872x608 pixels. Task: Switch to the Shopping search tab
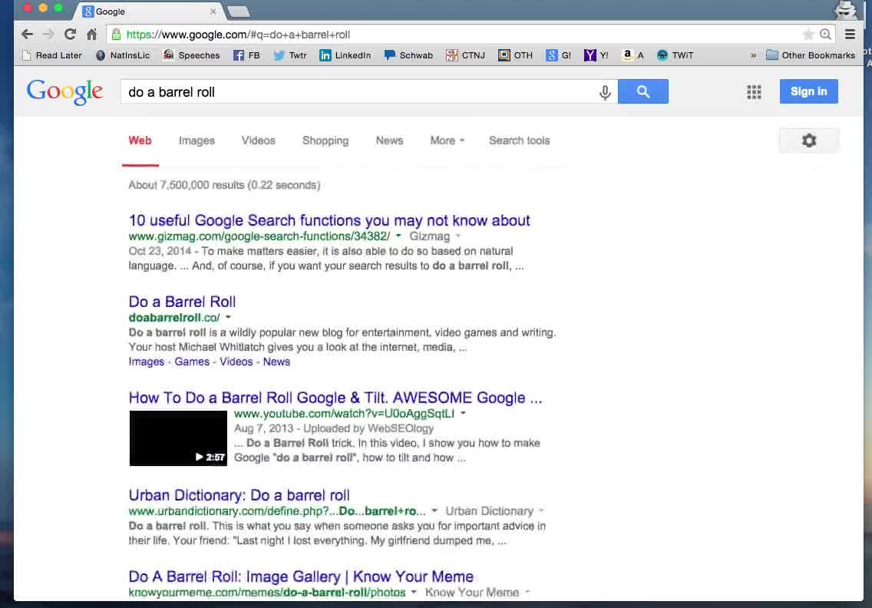coord(325,140)
